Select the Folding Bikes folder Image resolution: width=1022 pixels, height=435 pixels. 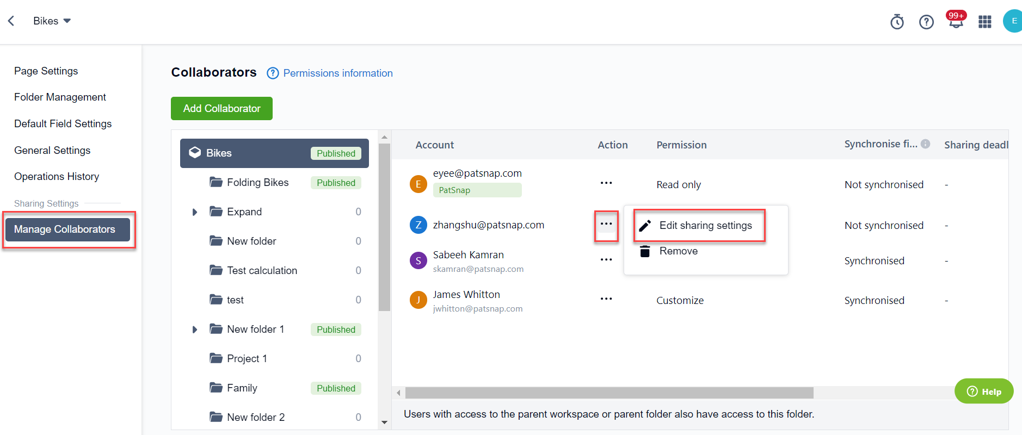coord(257,183)
